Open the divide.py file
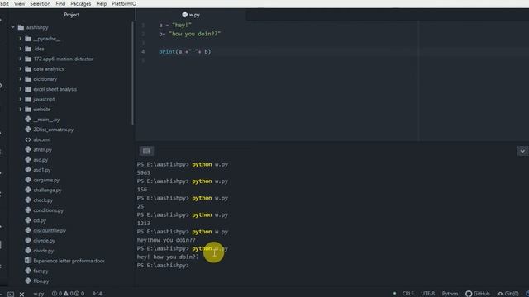 coord(44,251)
